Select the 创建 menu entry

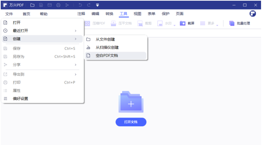42,39
